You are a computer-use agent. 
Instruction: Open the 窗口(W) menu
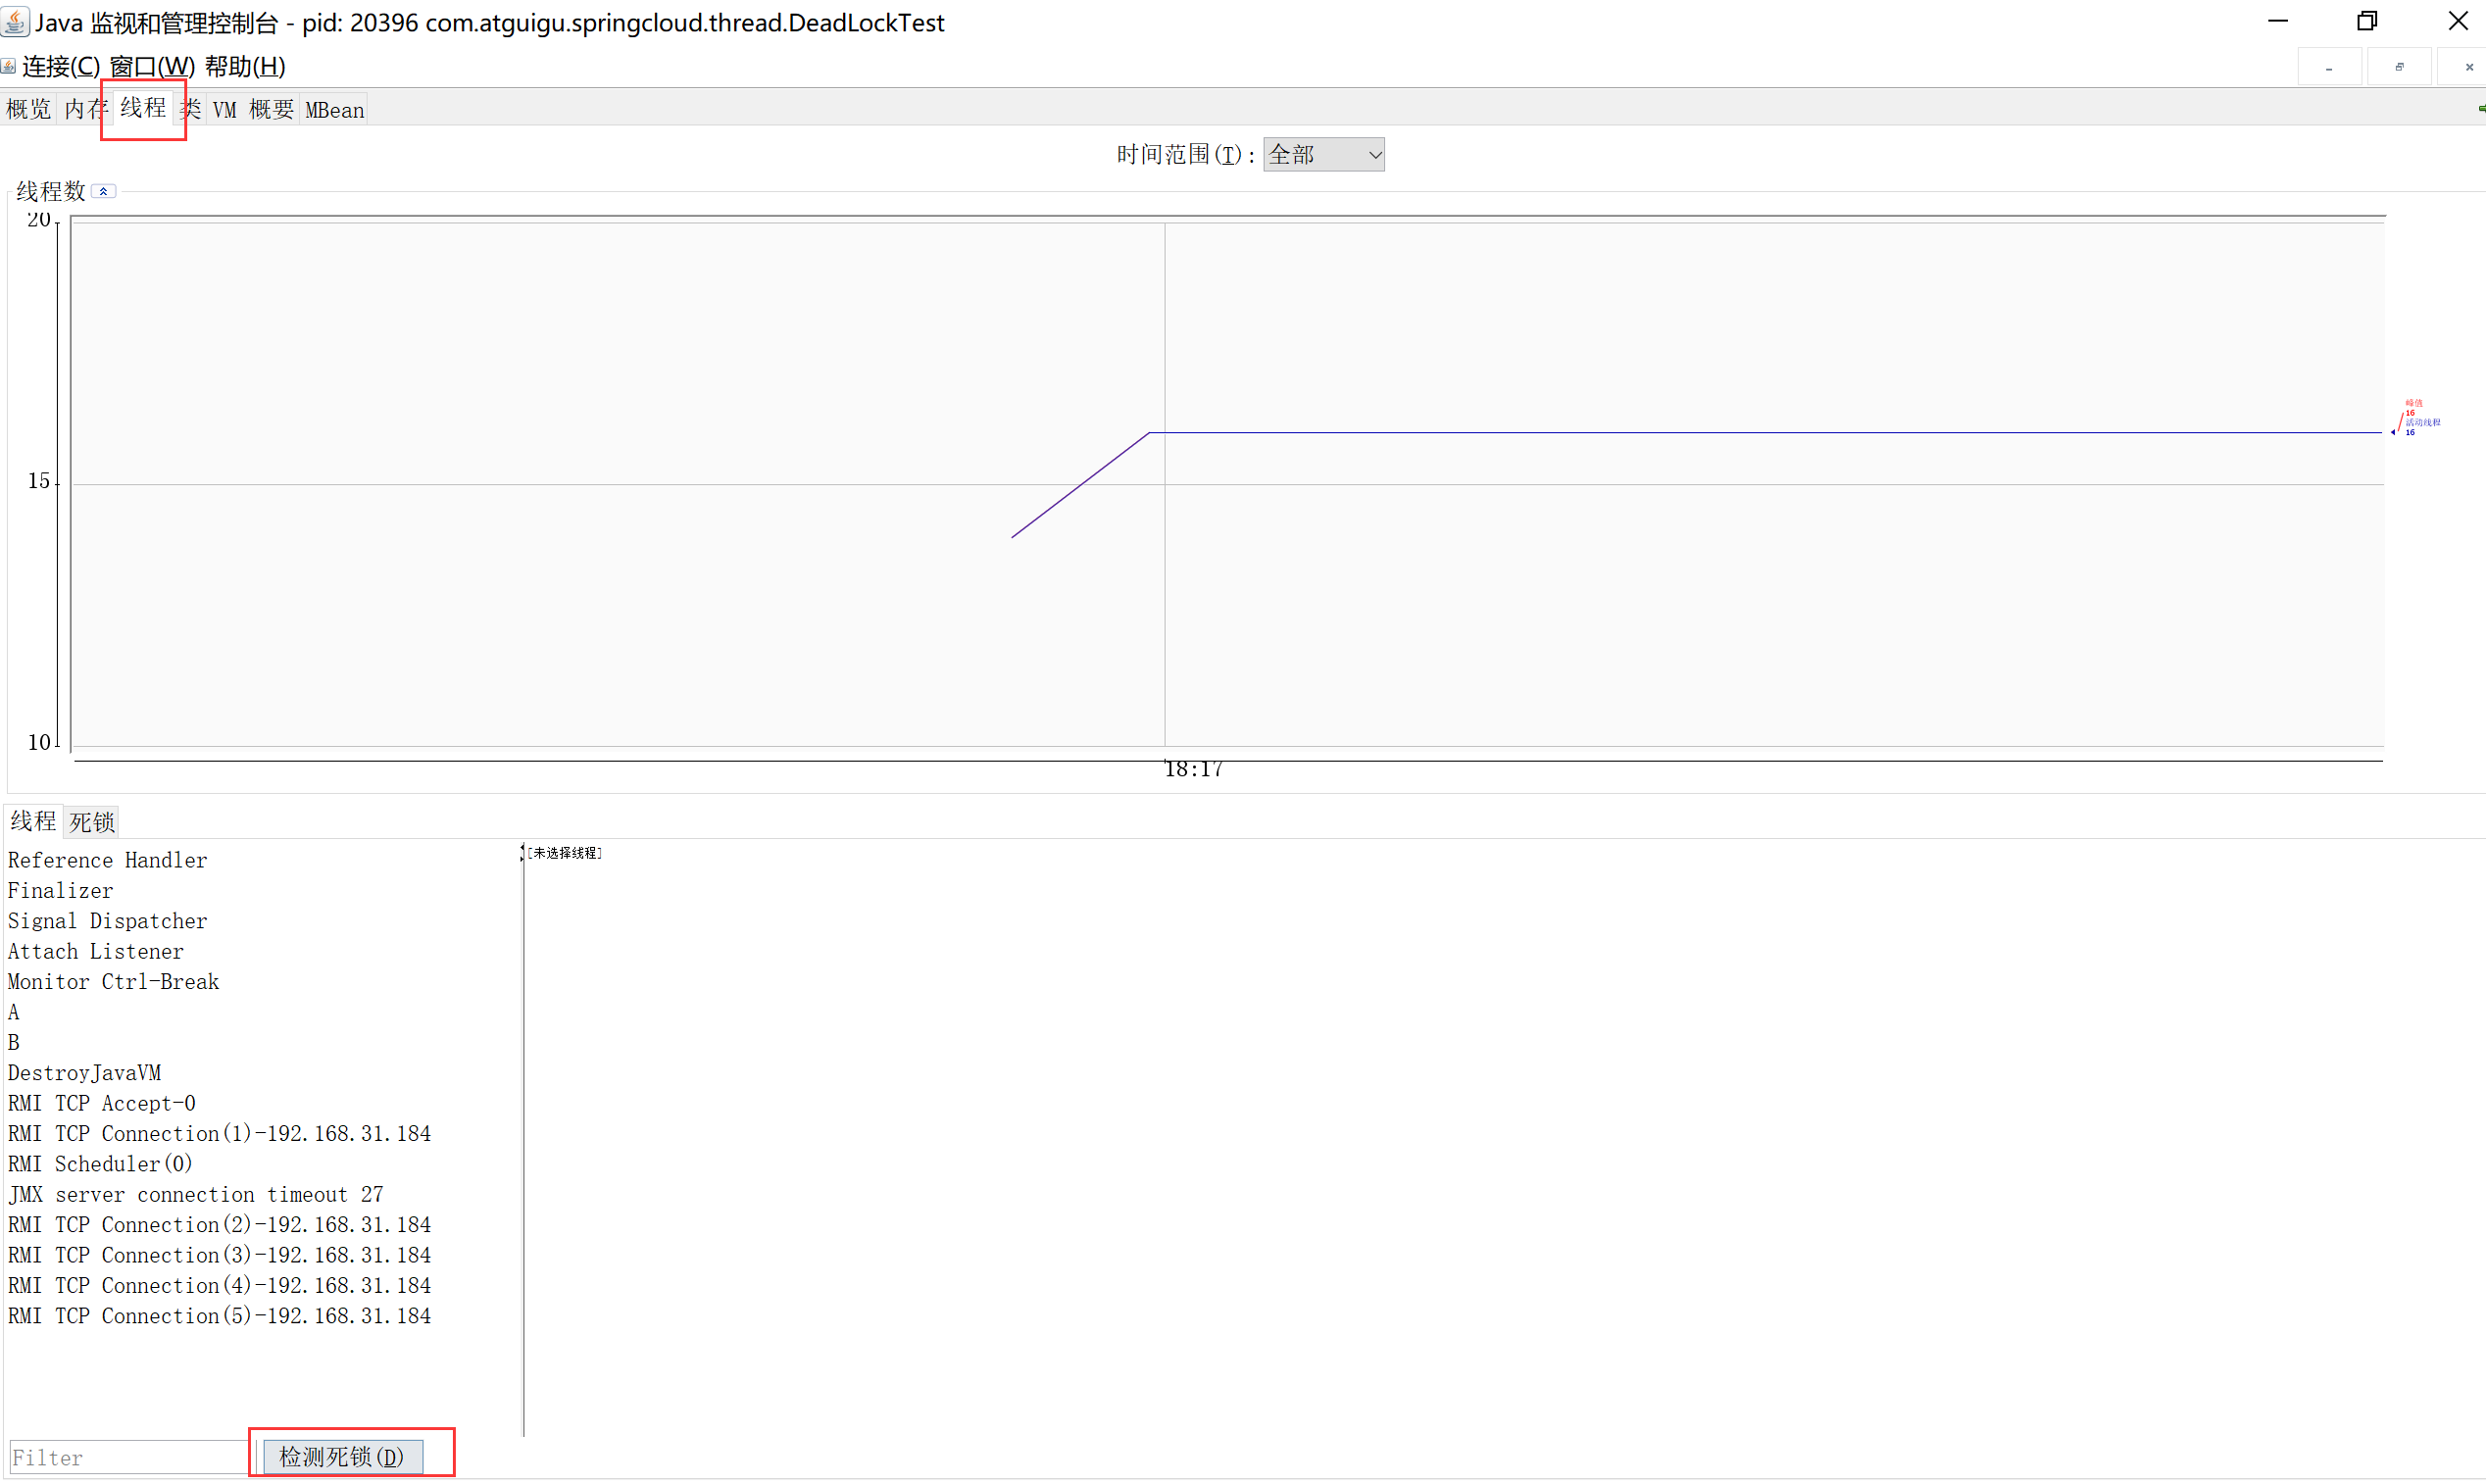click(151, 67)
